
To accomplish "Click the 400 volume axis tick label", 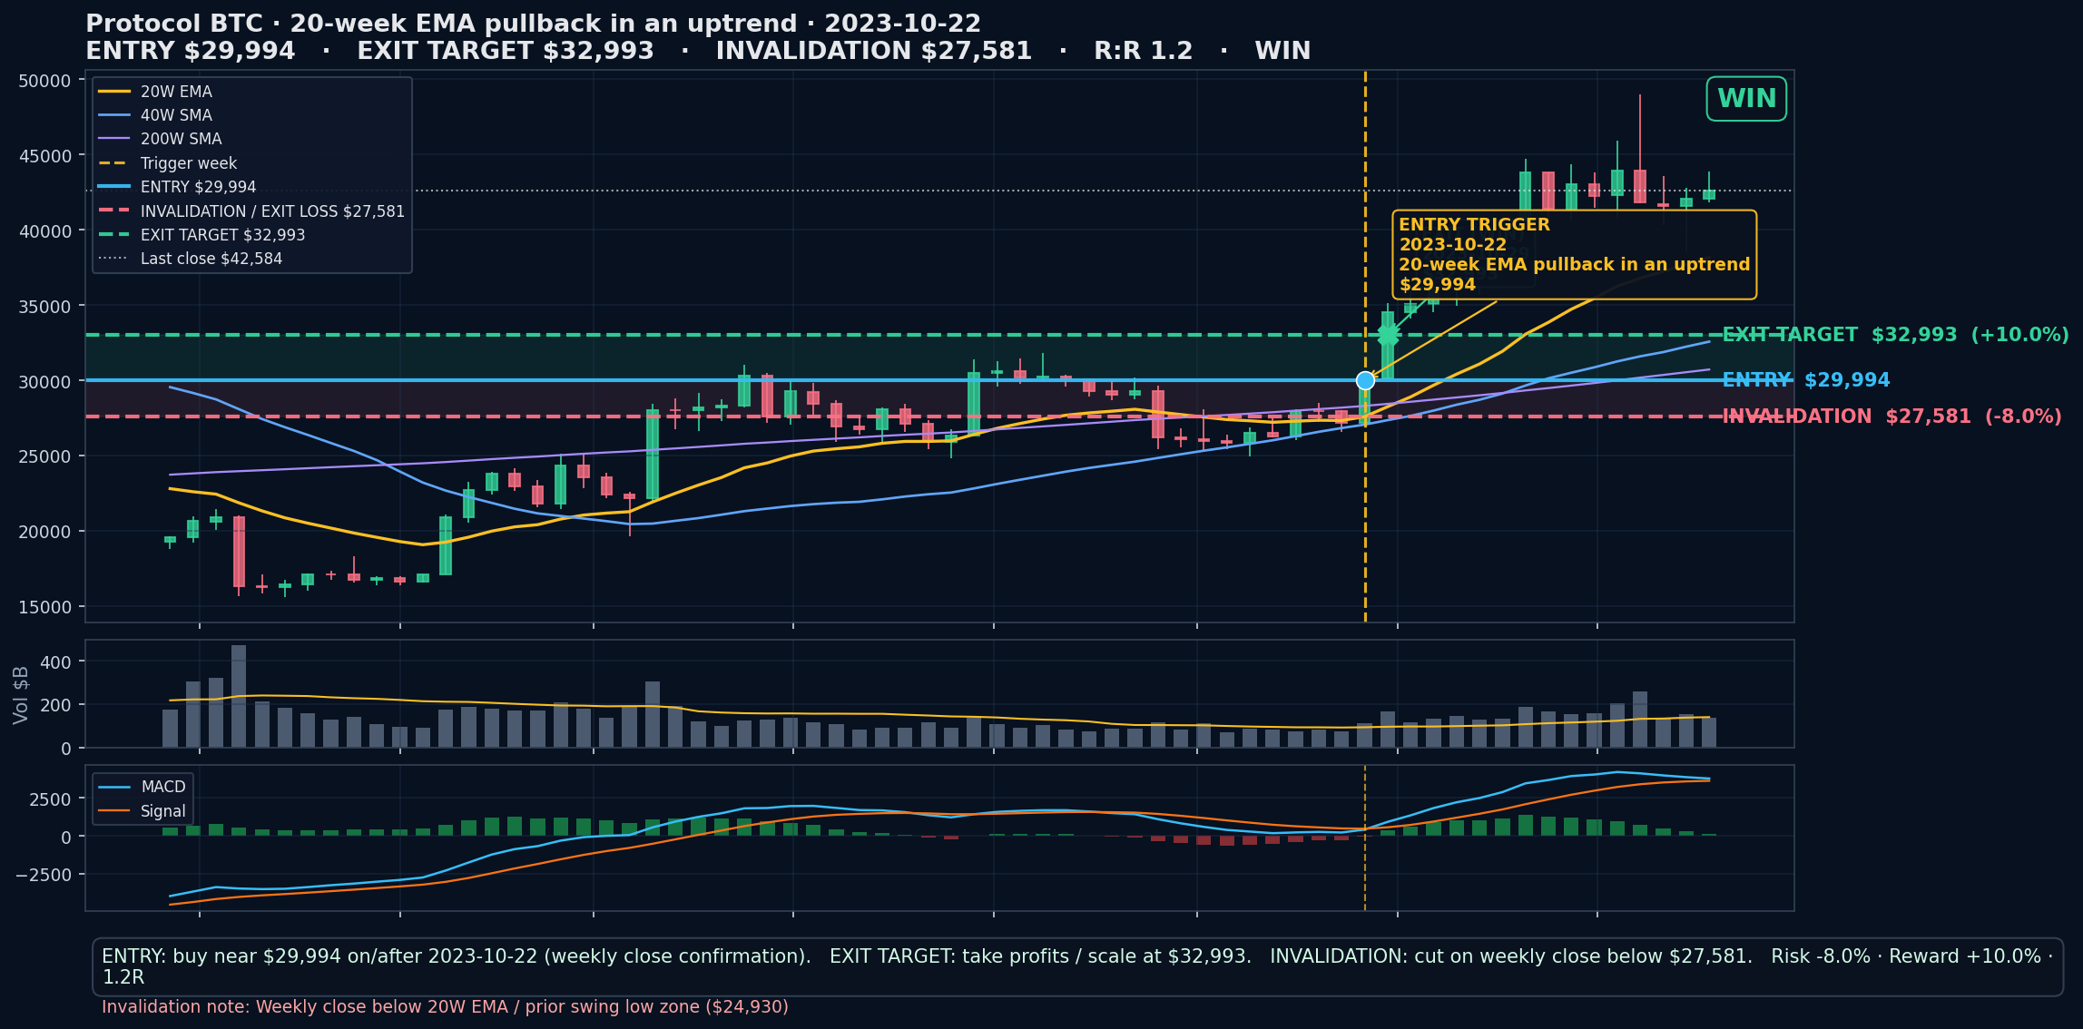I will click(56, 662).
